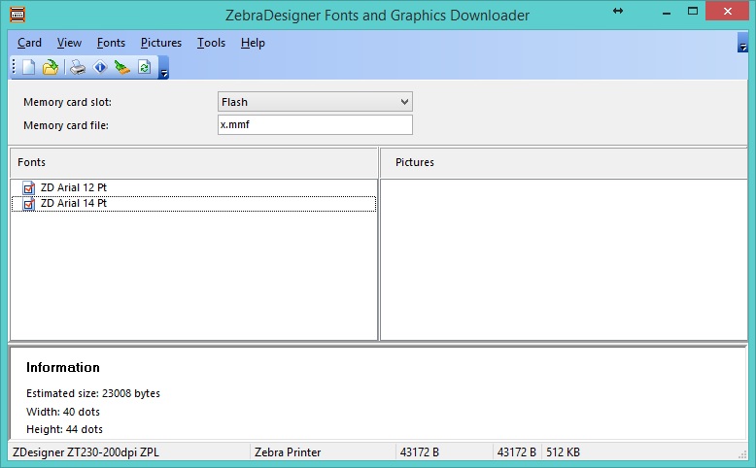This screenshot has width=756, height=468.
Task: Select ZD Arial 12 Pt row text
Action: [73, 187]
